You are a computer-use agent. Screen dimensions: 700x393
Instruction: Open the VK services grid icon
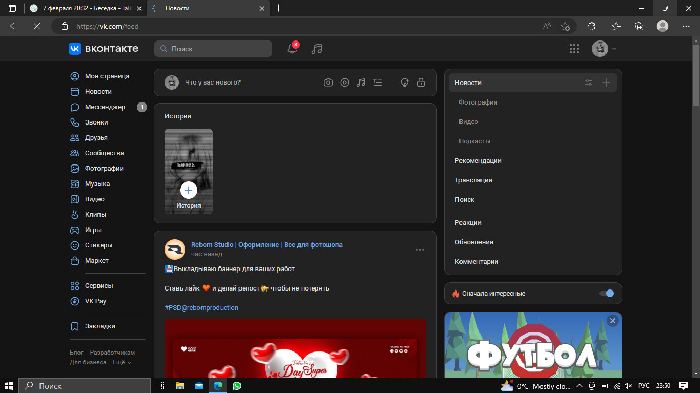(574, 49)
